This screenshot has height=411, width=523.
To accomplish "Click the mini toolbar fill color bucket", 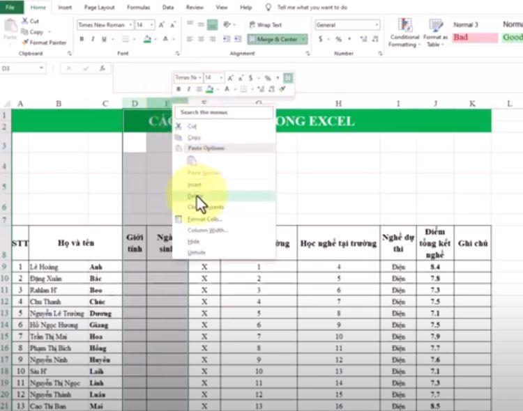I will (210, 89).
